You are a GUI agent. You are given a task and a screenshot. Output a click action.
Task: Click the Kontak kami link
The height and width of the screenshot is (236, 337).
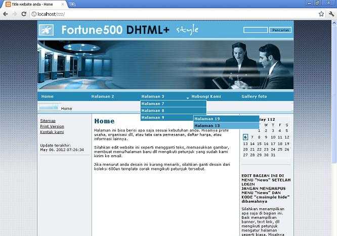coord(52,132)
